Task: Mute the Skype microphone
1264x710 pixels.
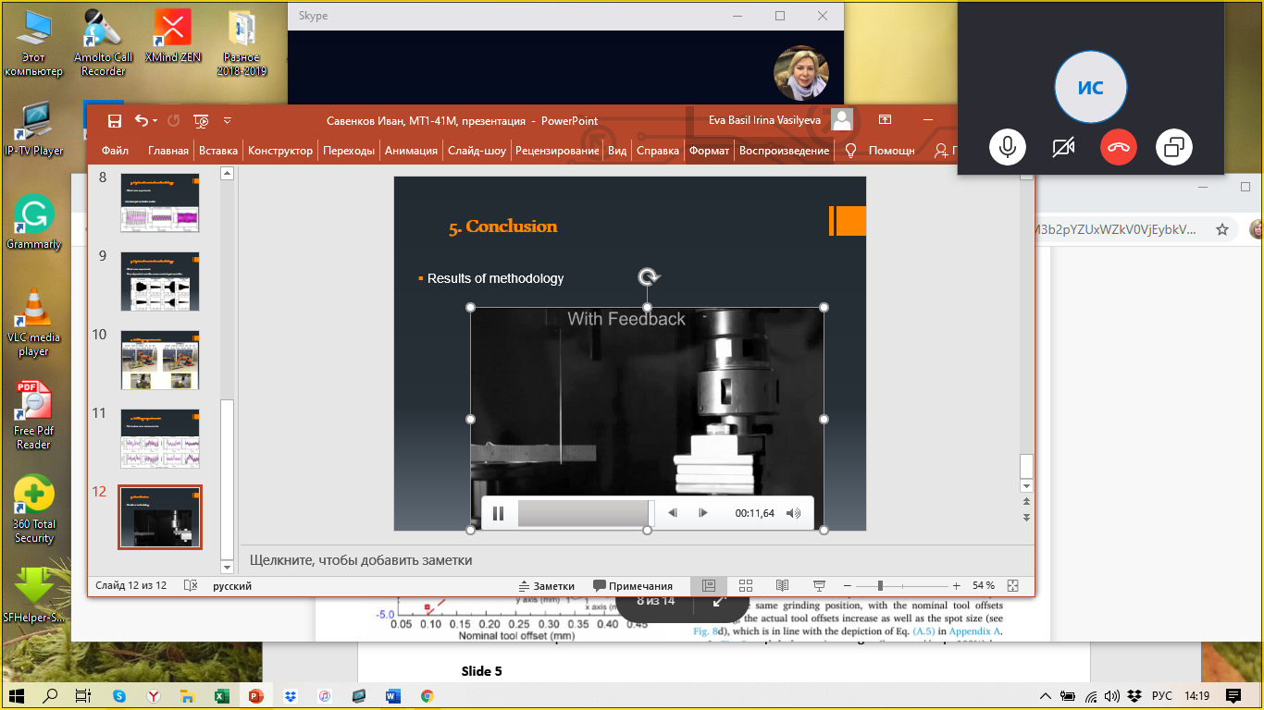Action: point(1007,147)
